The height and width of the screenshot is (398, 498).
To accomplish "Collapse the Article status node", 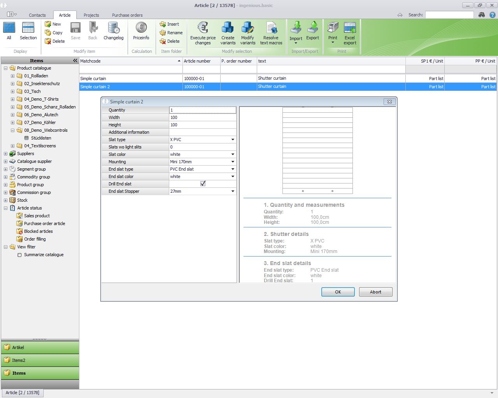I will pyautogui.click(x=5, y=208).
